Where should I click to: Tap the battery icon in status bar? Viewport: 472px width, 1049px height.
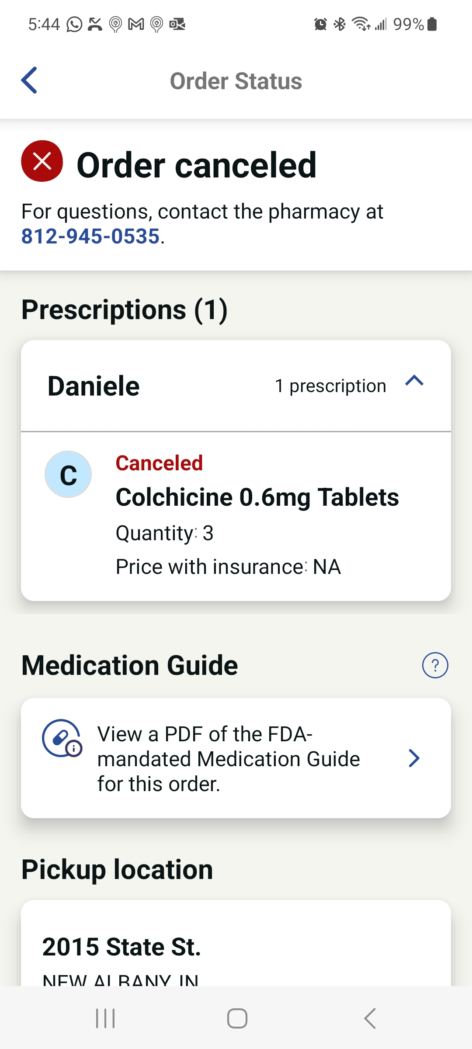point(432,24)
